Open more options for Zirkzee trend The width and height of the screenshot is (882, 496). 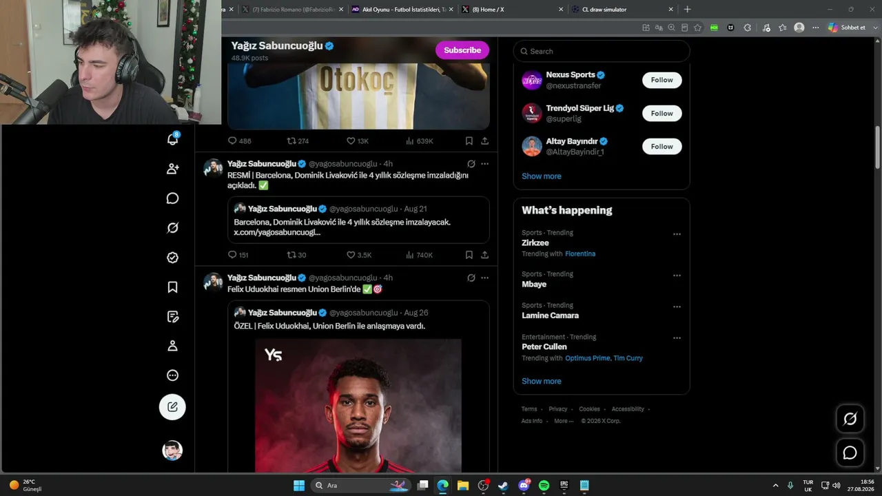pyautogui.click(x=677, y=234)
